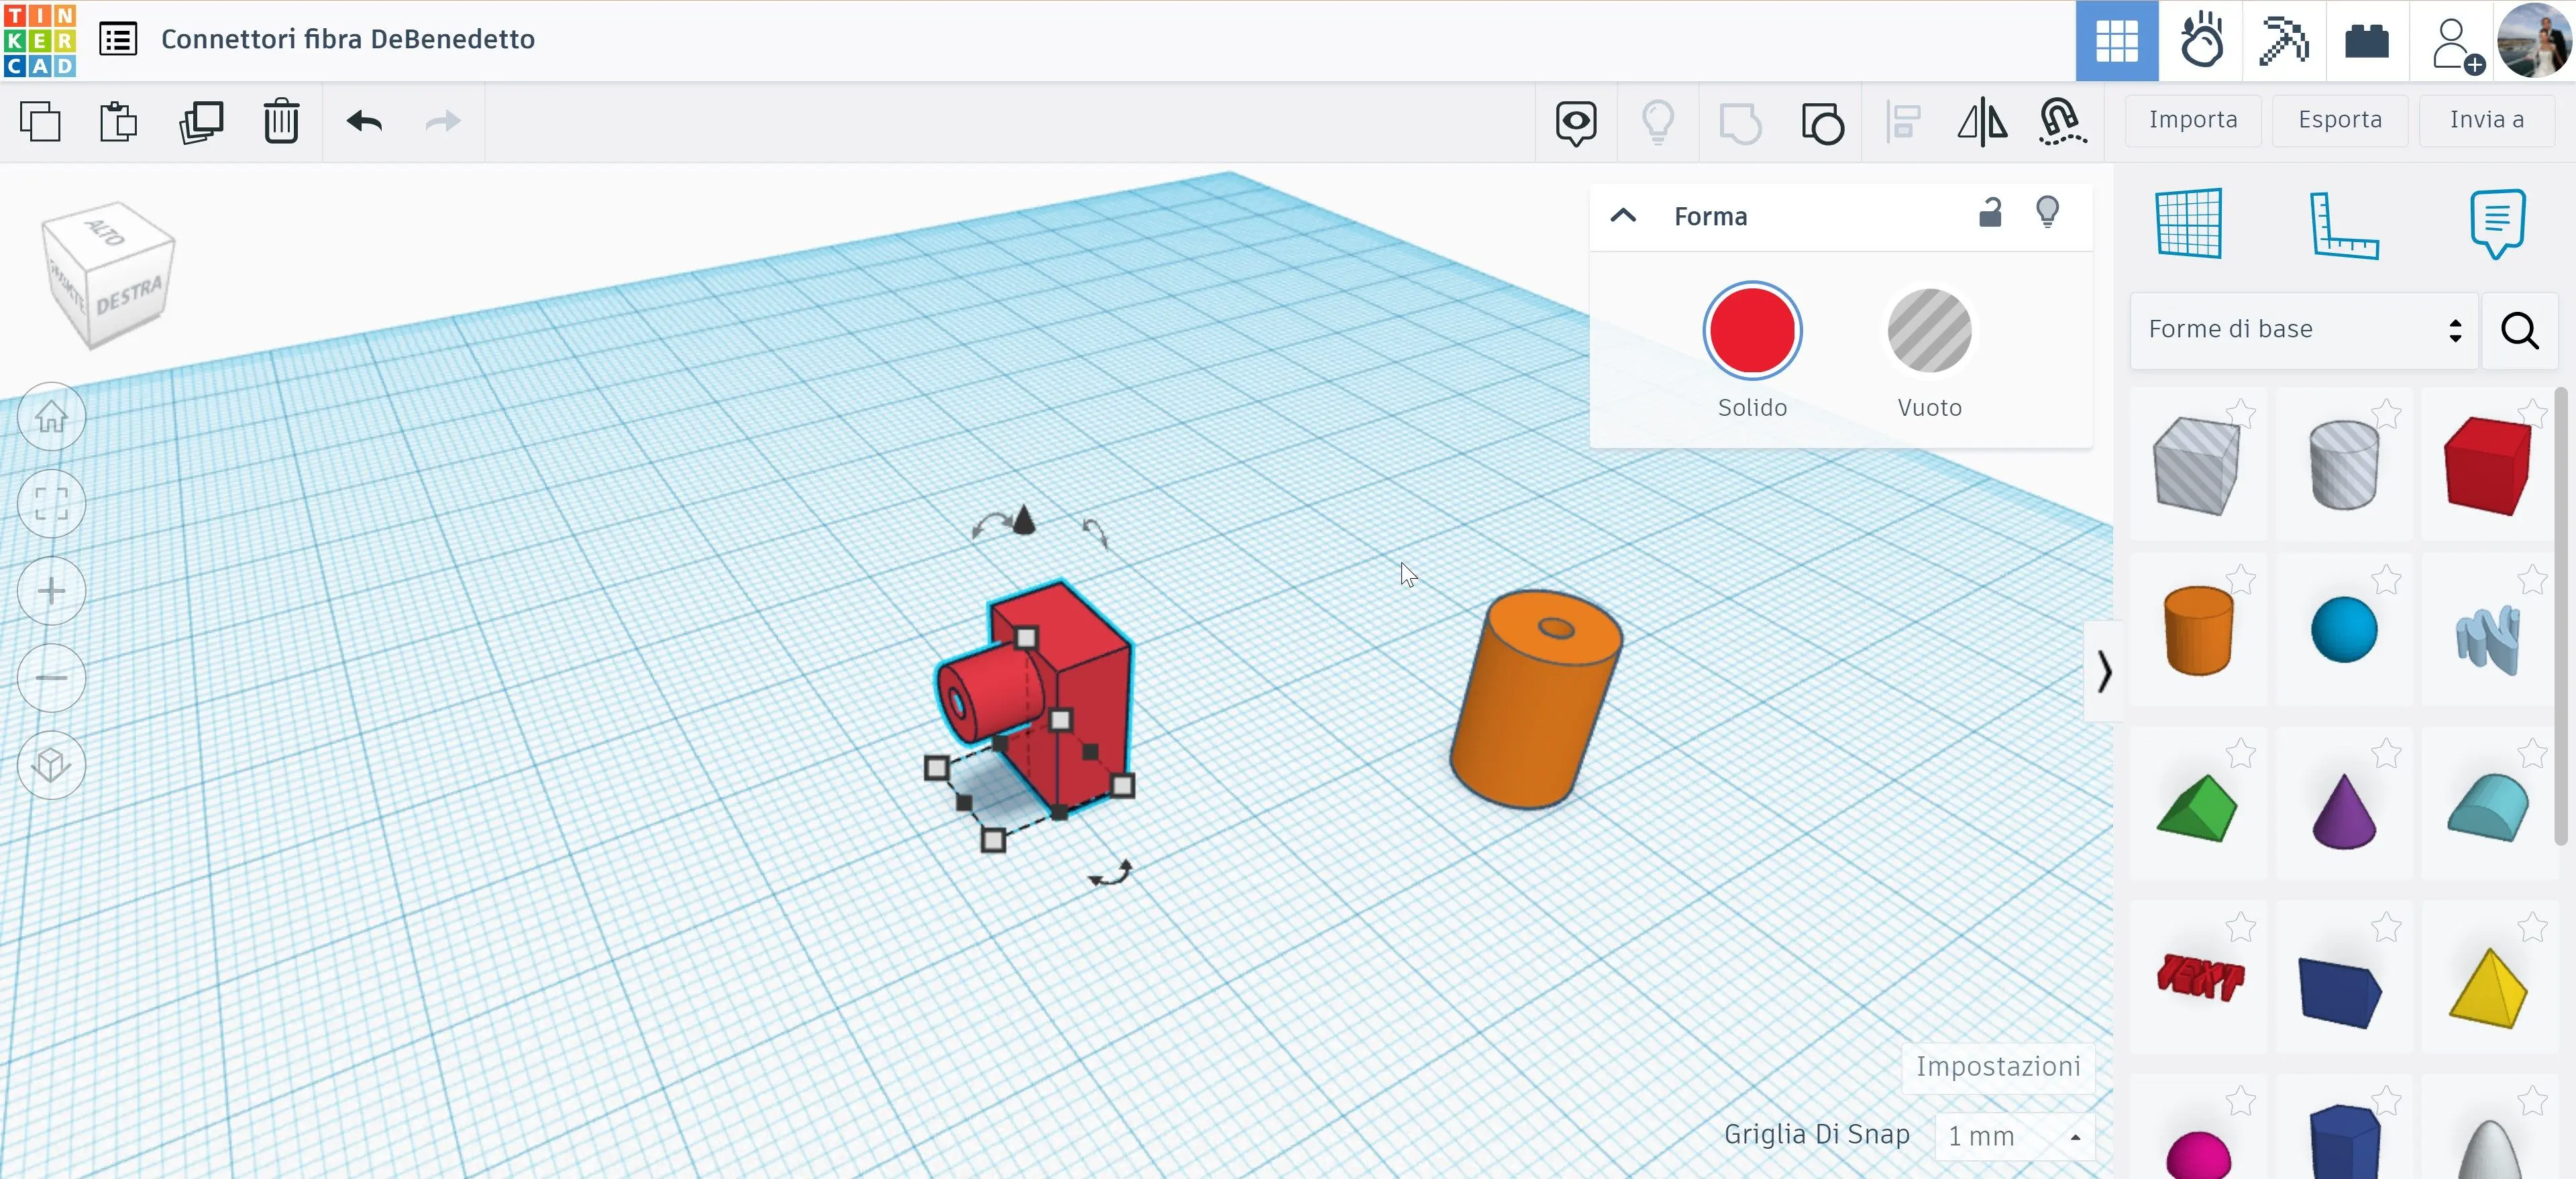Click the DESTRA face of view cube
The width and height of the screenshot is (2576, 1179).
(130, 297)
